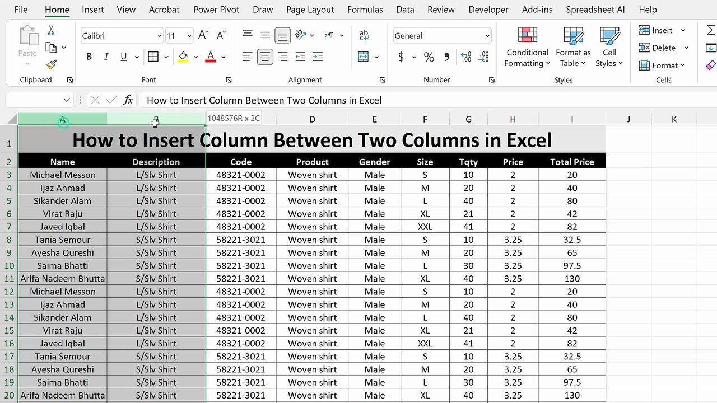This screenshot has height=403, width=717.
Task: Open the Spreadsheet AI tab
Action: coord(595,10)
